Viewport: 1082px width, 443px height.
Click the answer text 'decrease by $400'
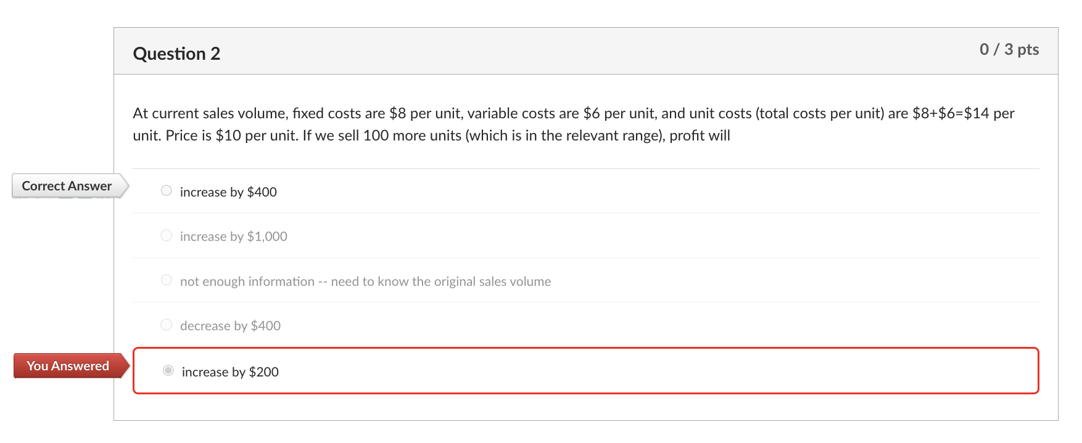click(230, 325)
